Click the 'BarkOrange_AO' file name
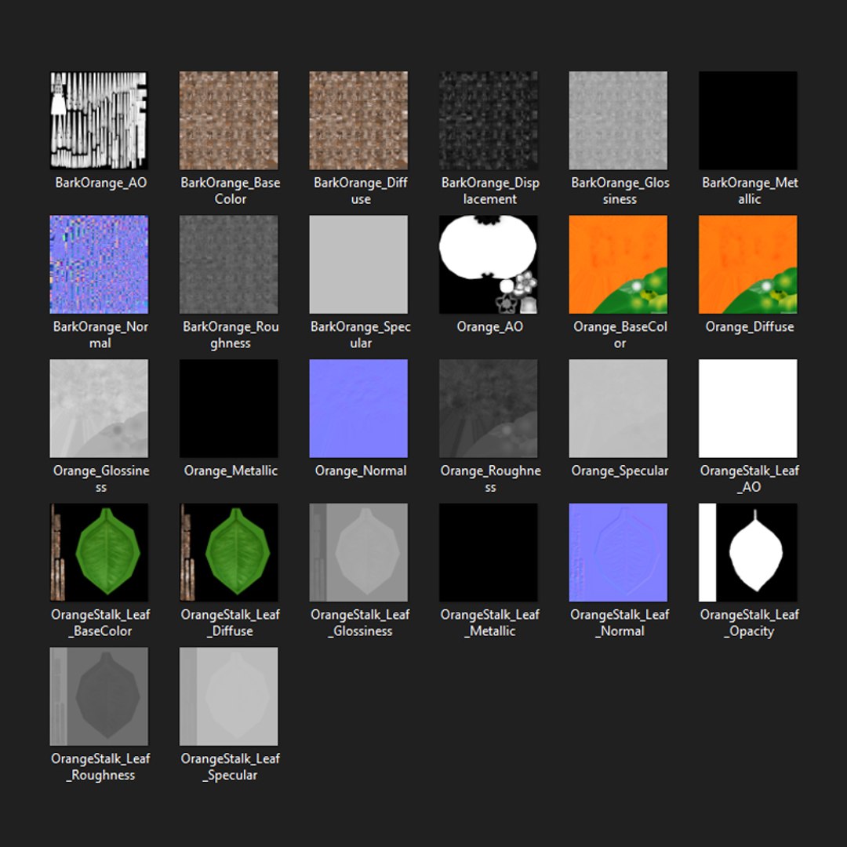Image resolution: width=847 pixels, height=847 pixels. (x=101, y=183)
